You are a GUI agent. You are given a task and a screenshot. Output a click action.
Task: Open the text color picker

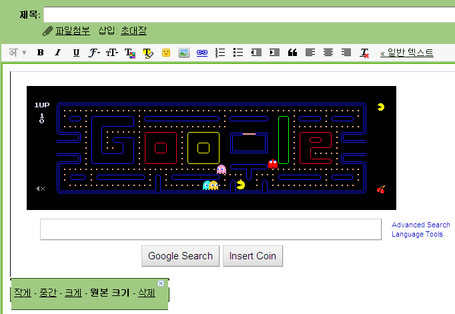[130, 53]
